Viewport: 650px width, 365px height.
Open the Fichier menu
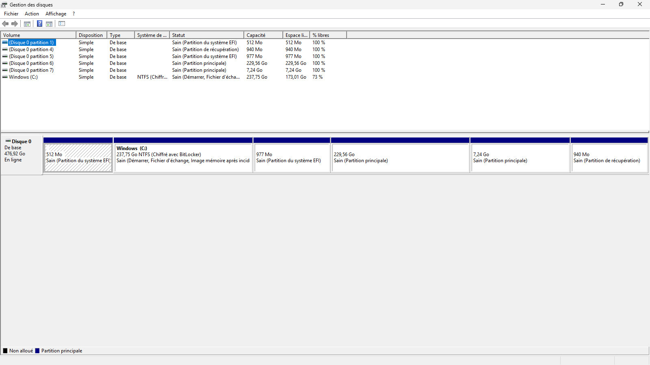(x=11, y=14)
